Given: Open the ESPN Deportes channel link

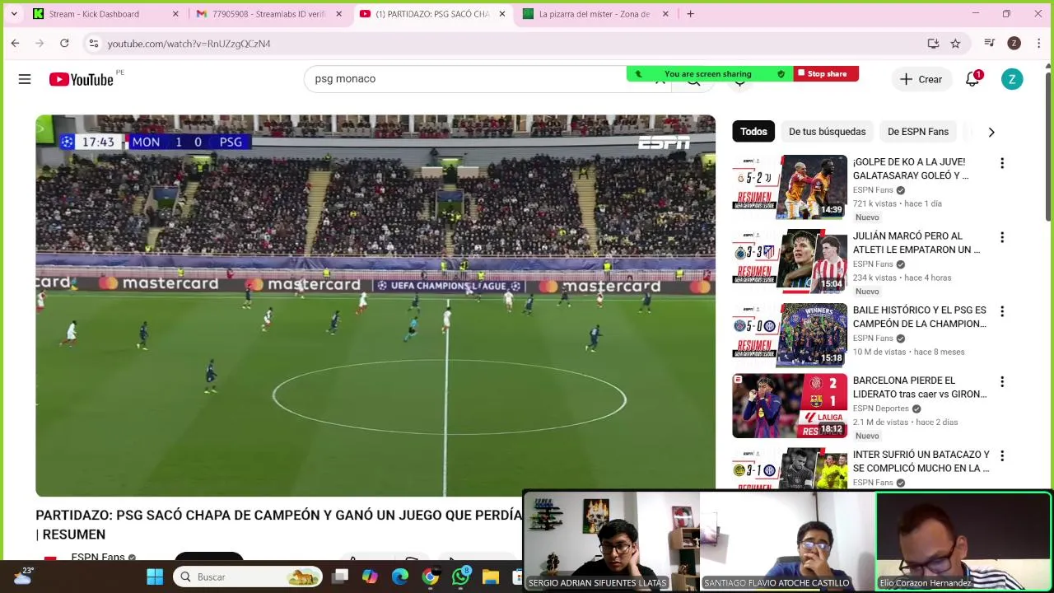Looking at the screenshot, I should pyautogui.click(x=881, y=409).
